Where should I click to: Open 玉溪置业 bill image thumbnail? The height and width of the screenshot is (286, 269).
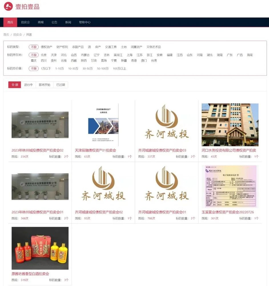click(x=230, y=186)
